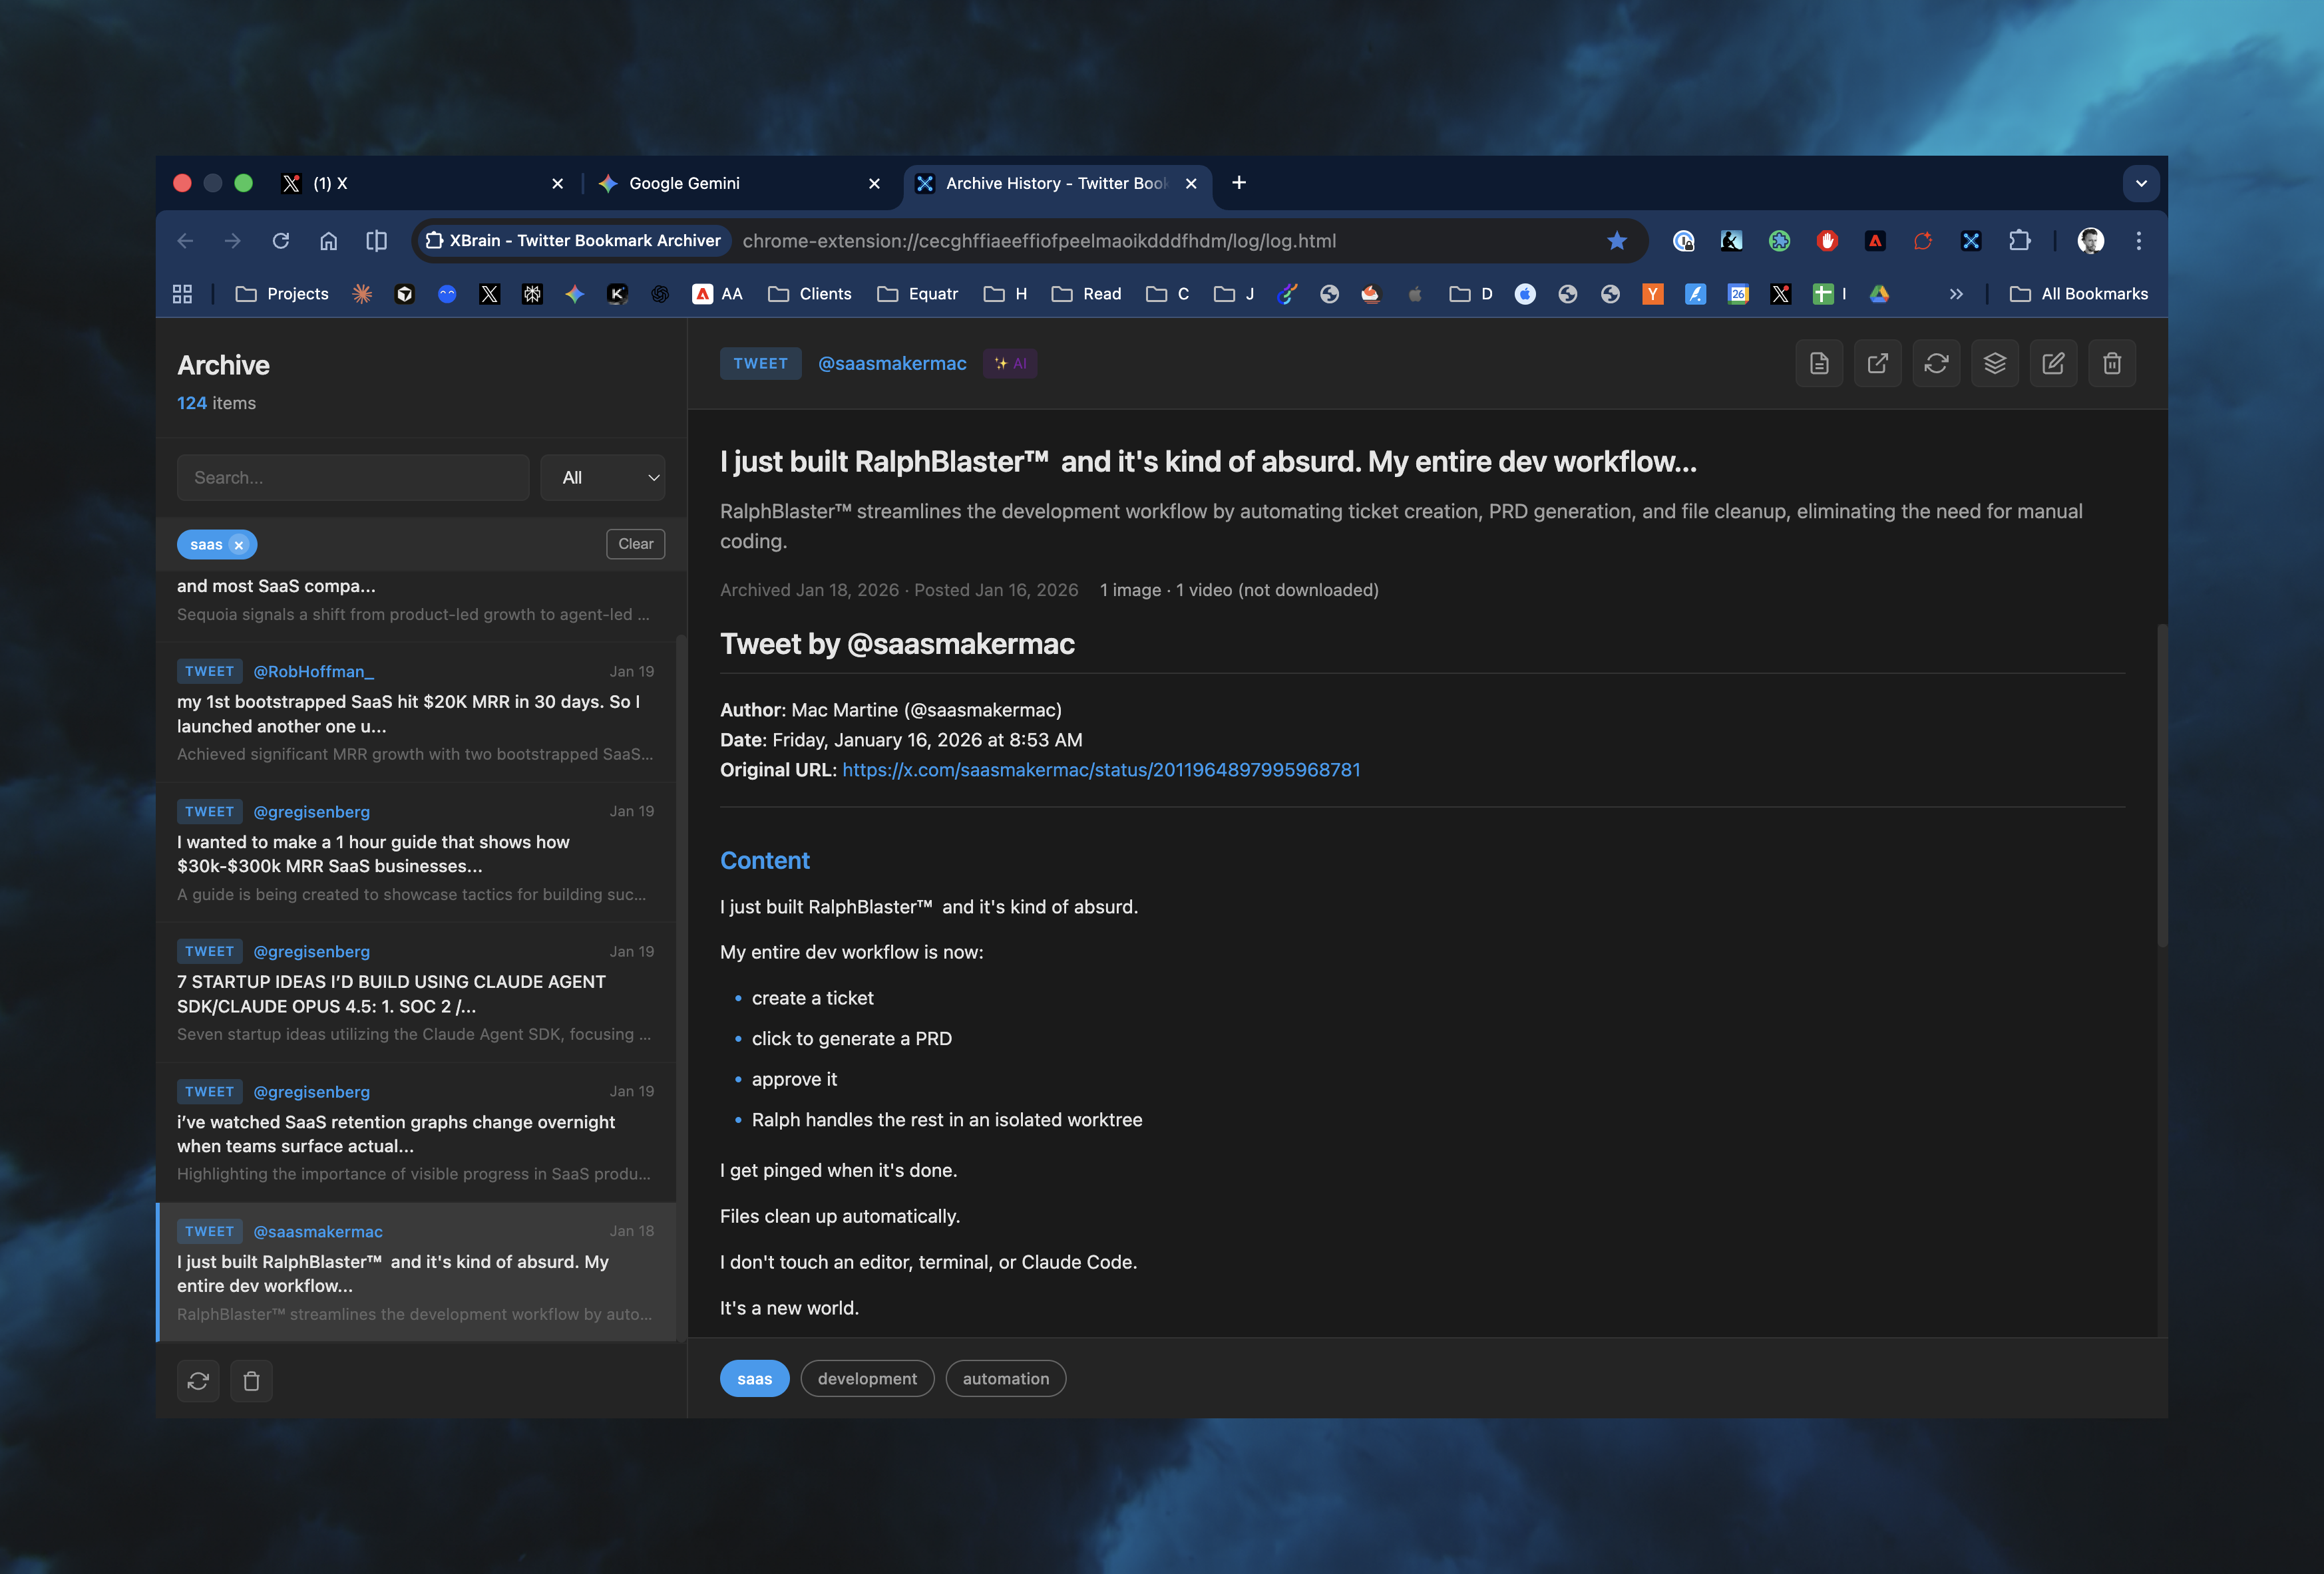The image size is (2324, 1574).
Task: Open the raw document view for this tweet
Action: pyautogui.click(x=1819, y=363)
